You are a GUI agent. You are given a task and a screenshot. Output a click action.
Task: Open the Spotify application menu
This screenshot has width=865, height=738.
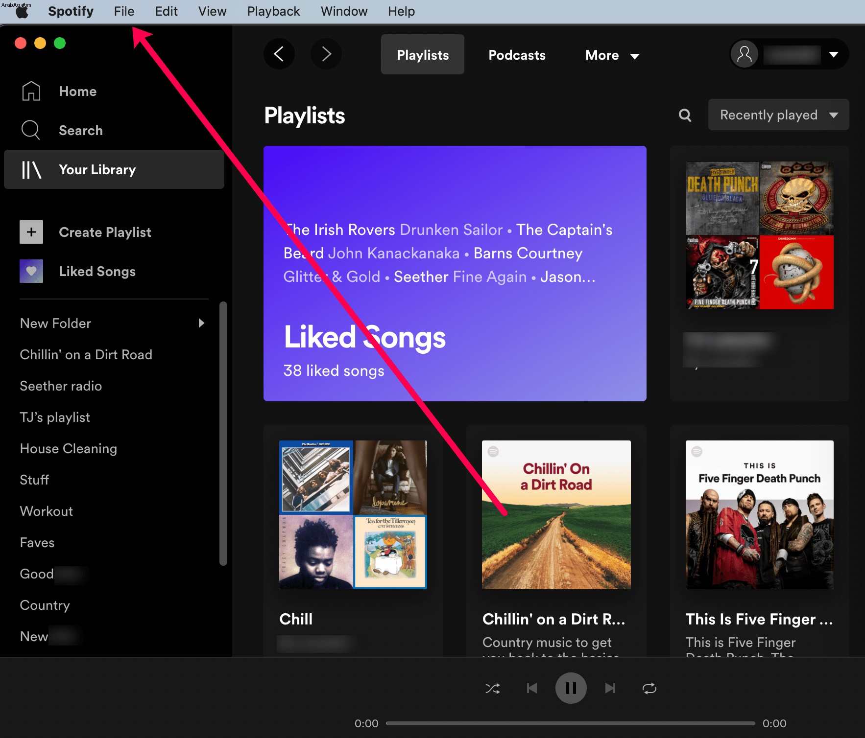[71, 11]
